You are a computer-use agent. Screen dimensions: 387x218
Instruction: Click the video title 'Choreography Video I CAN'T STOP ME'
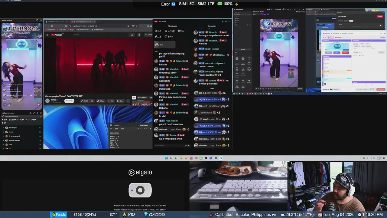pyautogui.click(x=64, y=96)
